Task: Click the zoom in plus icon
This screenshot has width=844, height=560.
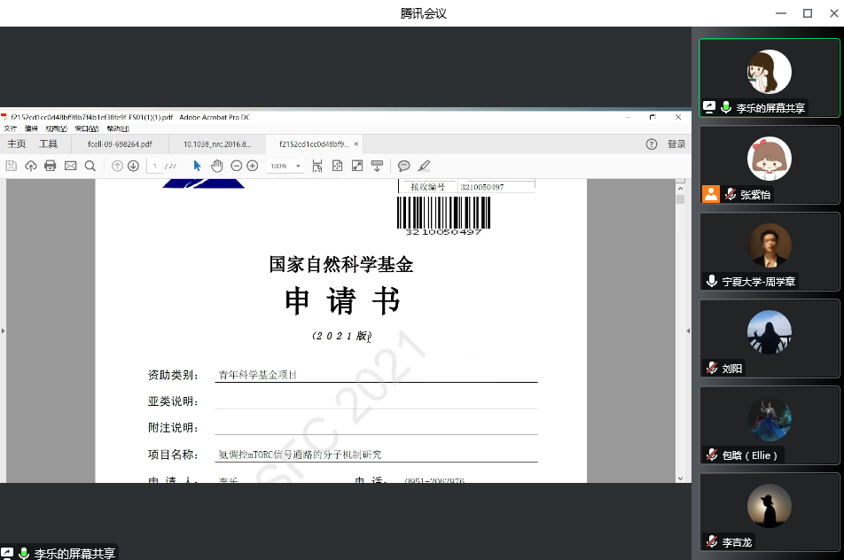Action: coord(253,166)
